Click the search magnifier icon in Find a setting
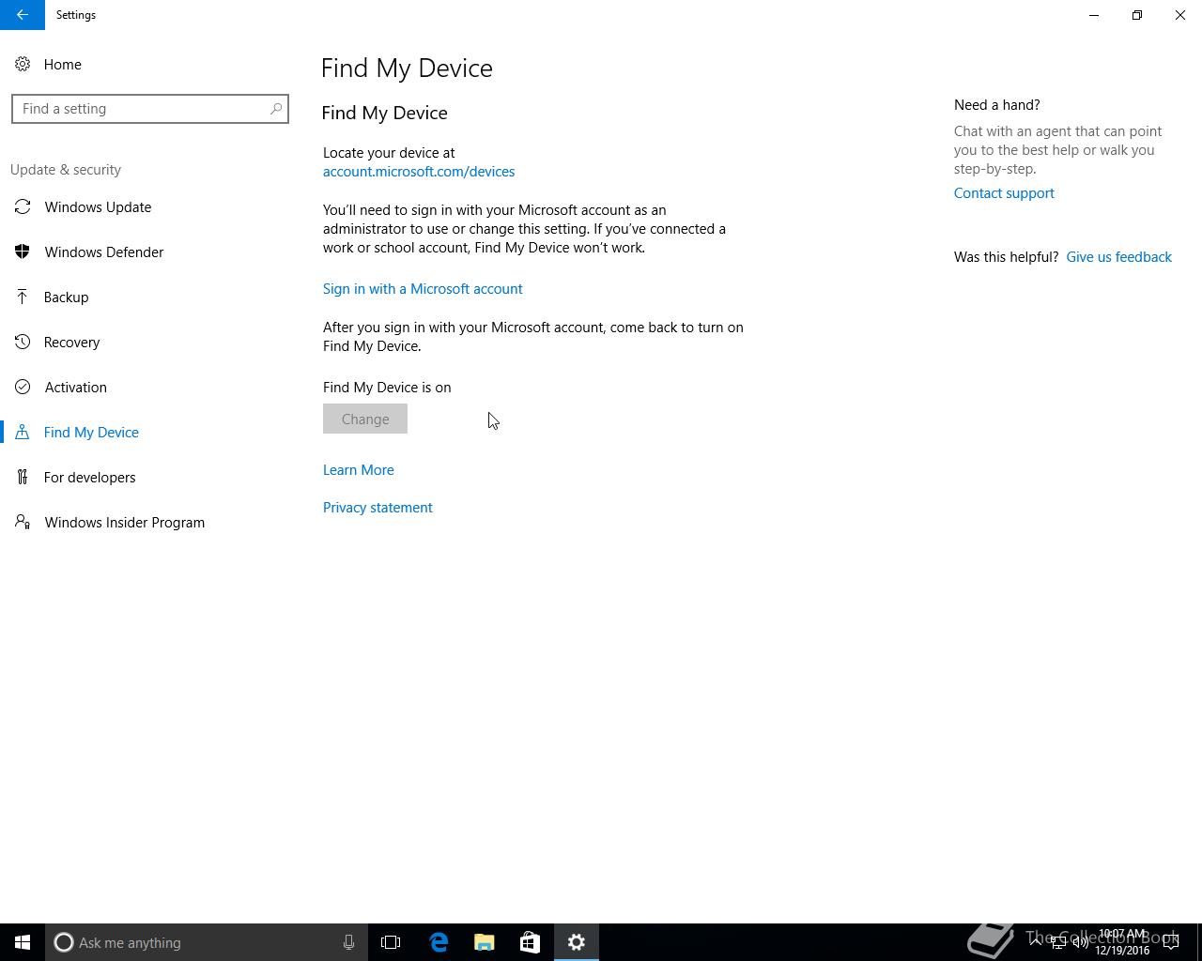 276,109
